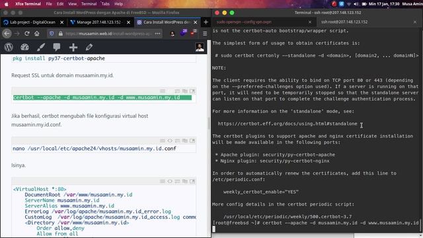Click the volume icon in the top panel

[x=356, y=4]
